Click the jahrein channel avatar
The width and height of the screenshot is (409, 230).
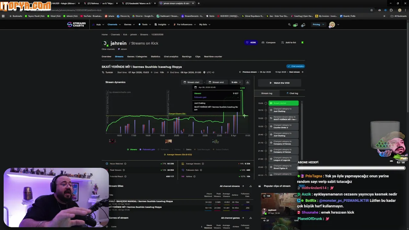(x=105, y=43)
